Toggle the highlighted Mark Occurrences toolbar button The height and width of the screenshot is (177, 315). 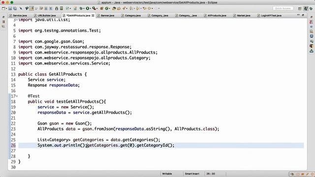(31, 8)
